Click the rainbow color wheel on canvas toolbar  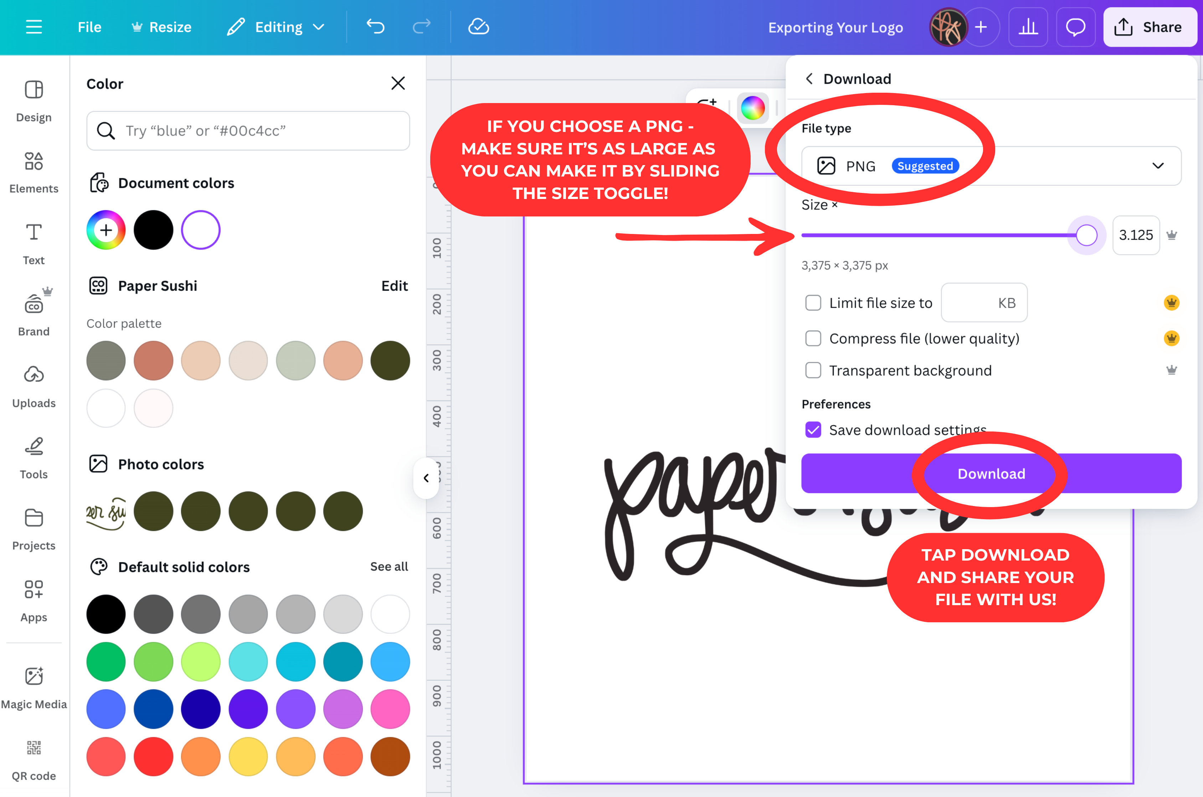click(753, 108)
